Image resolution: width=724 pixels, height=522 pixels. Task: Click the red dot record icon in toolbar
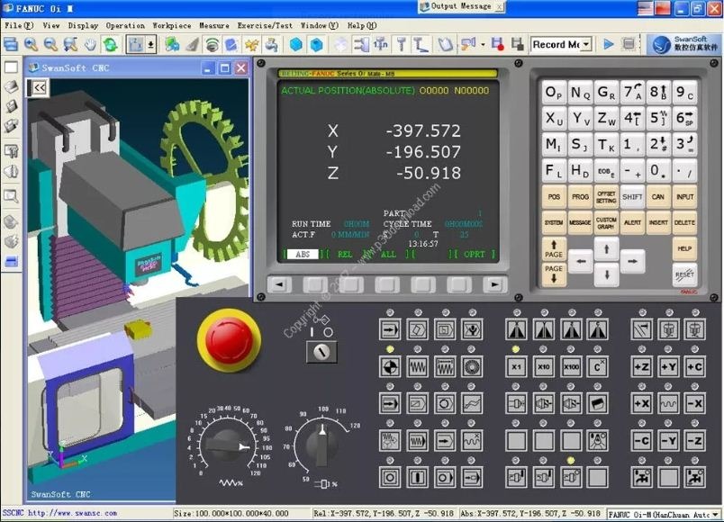click(x=497, y=45)
